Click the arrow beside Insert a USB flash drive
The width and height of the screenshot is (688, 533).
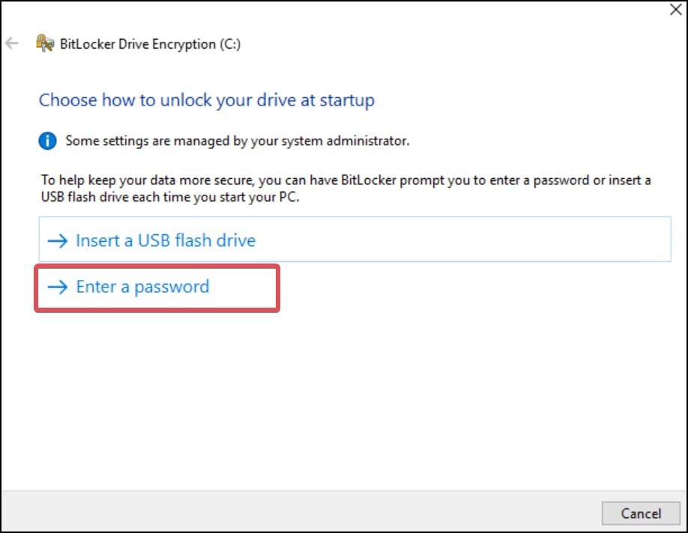pos(58,240)
